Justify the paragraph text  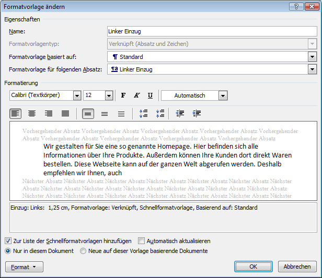65,114
